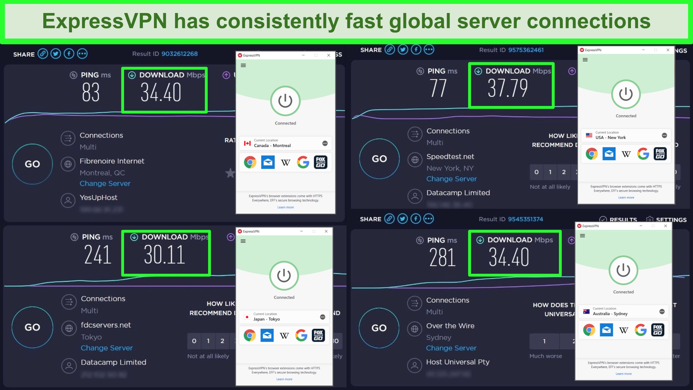The height and width of the screenshot is (390, 693).
Task: Open mail shortcut in USA - New York VPN window
Action: click(609, 154)
